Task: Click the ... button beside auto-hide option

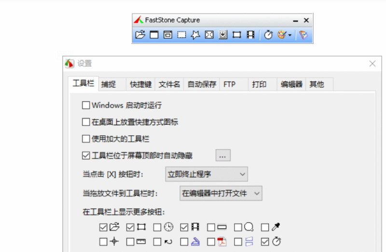Action: pyautogui.click(x=223, y=155)
